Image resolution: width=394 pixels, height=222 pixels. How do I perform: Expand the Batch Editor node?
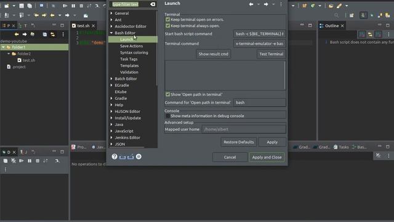111,78
